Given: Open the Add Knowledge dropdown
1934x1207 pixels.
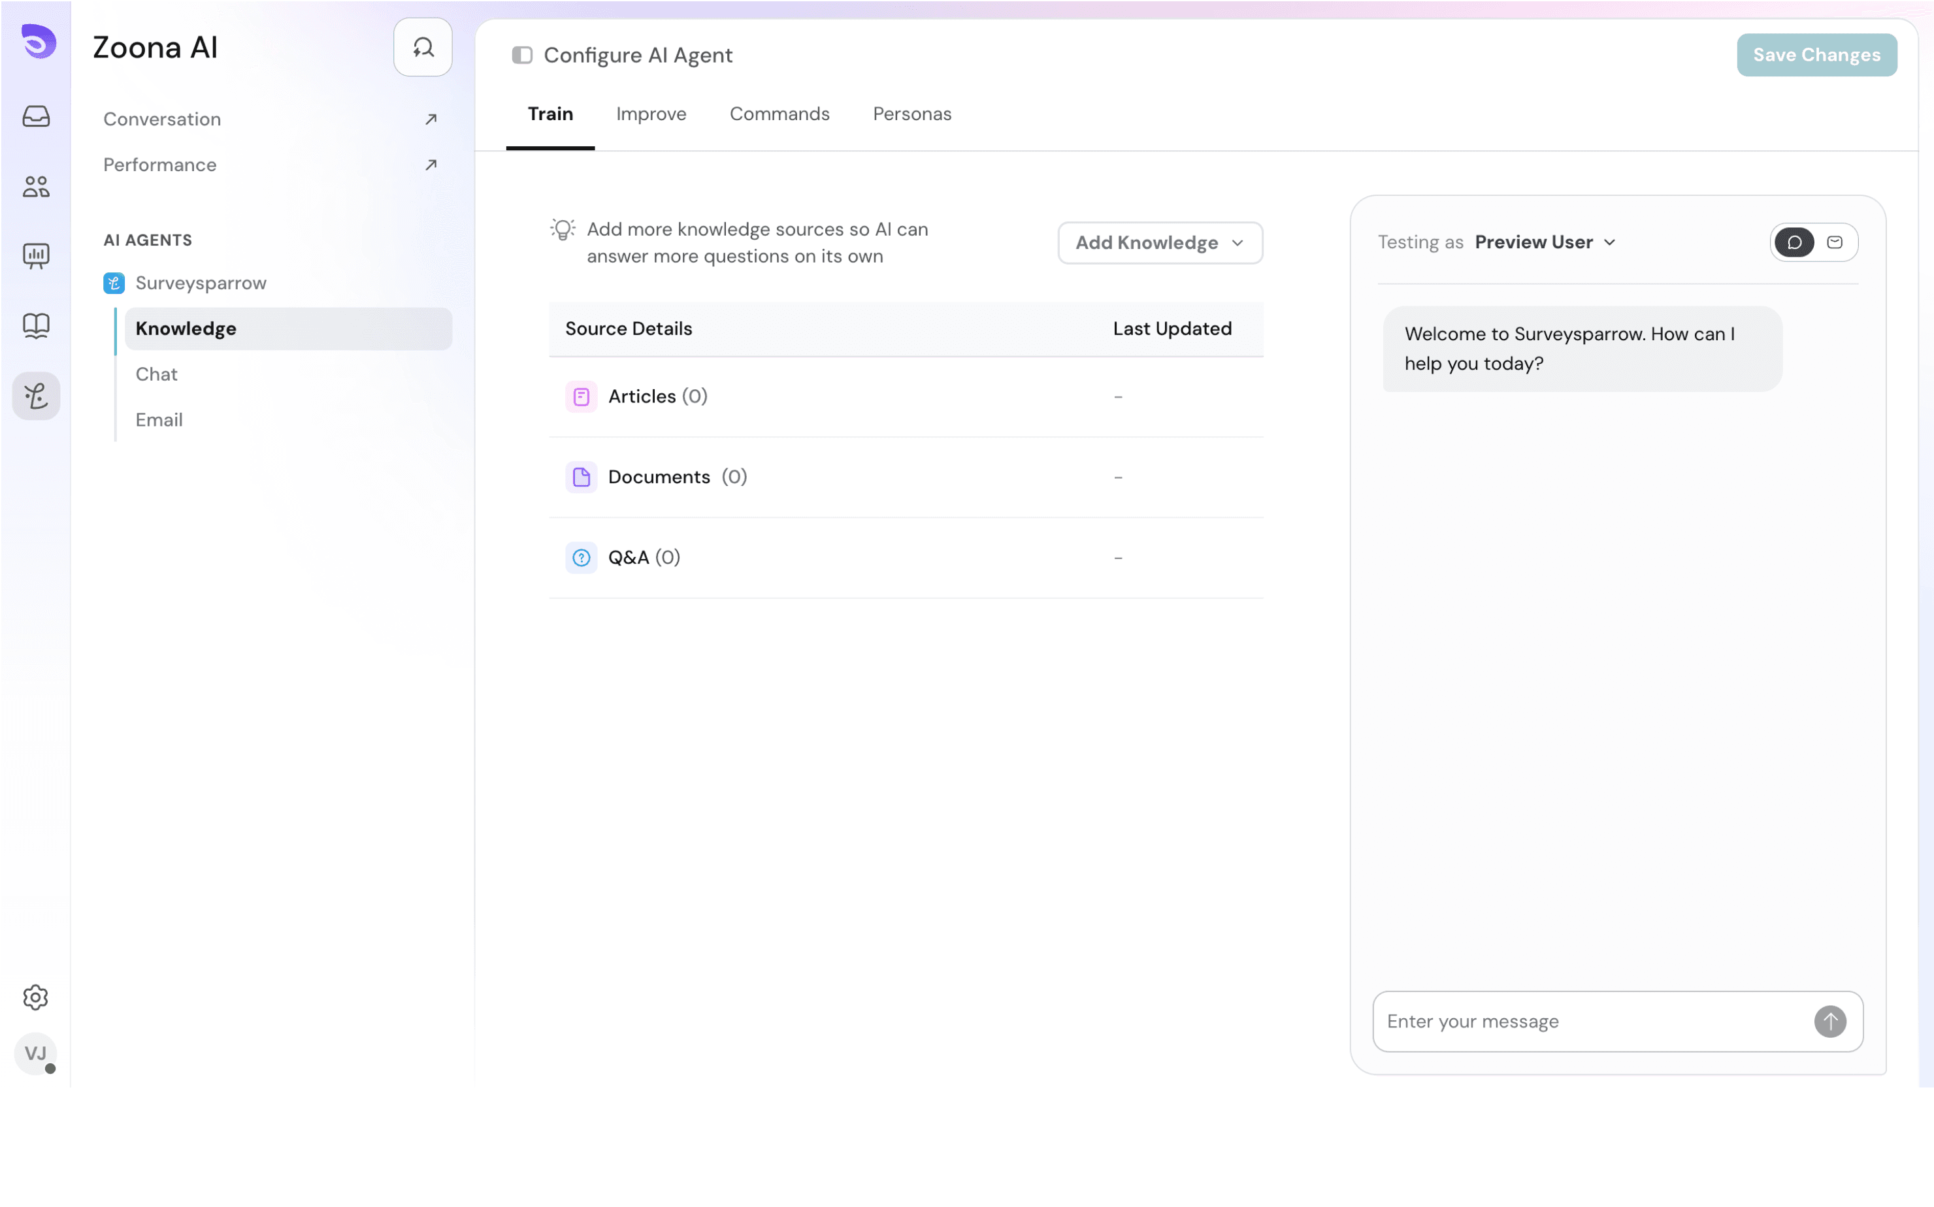Looking at the screenshot, I should tap(1160, 243).
